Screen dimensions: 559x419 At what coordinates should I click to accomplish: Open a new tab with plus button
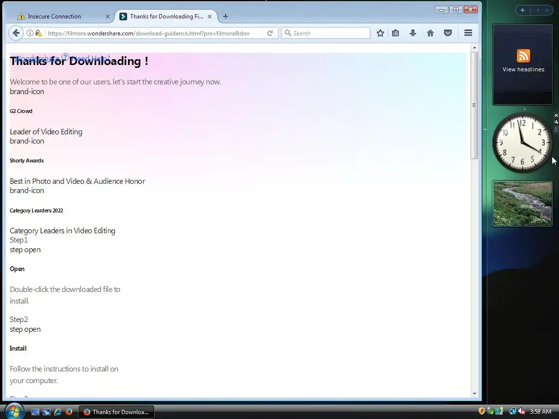(x=225, y=16)
